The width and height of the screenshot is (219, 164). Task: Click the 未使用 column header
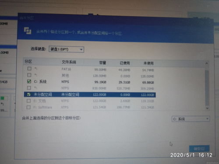tap(148, 63)
